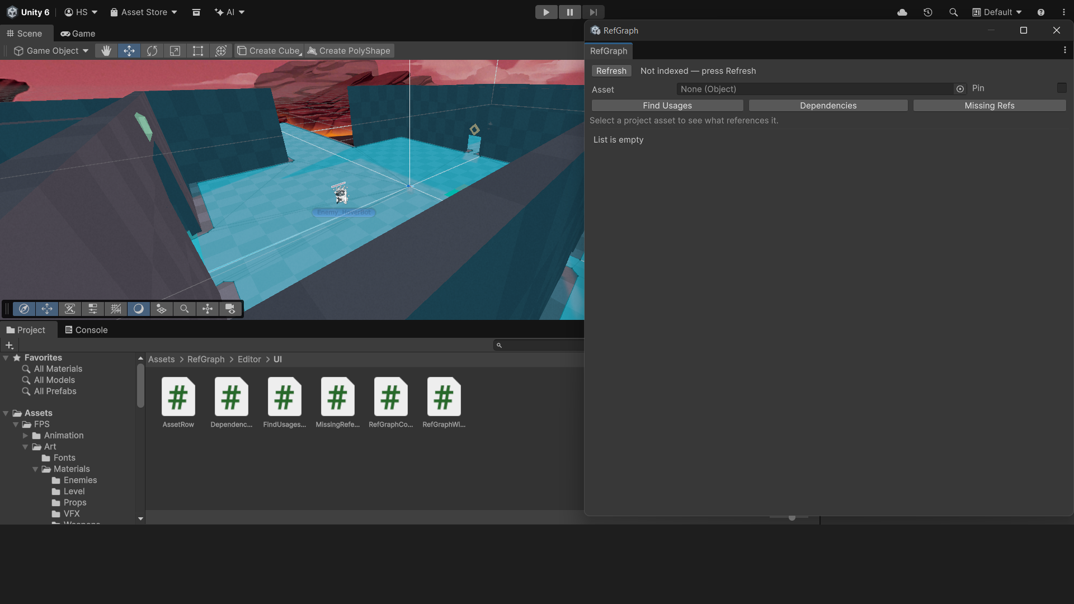Collapse the Materials folder
Viewport: 1074px width, 604px height.
pyautogui.click(x=35, y=469)
